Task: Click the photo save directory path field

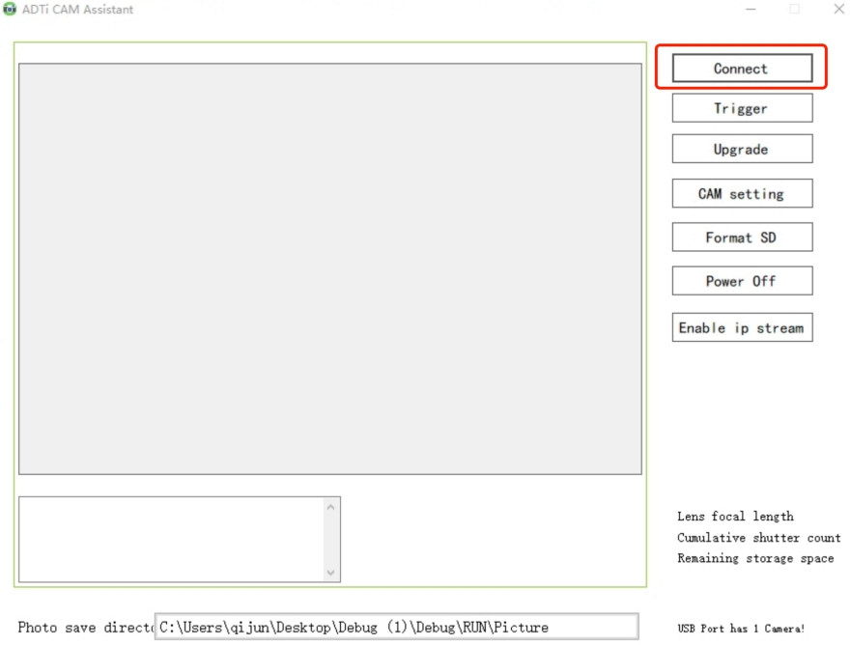Action: click(396, 627)
